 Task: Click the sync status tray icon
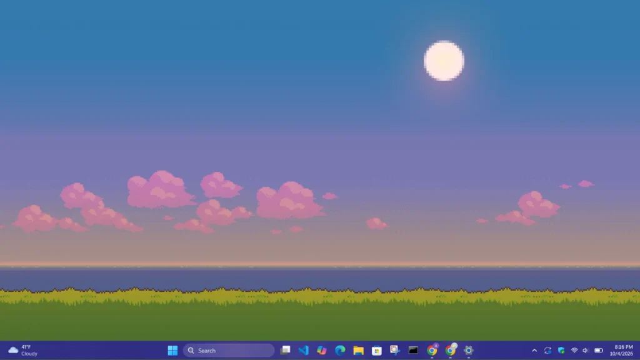click(x=547, y=350)
